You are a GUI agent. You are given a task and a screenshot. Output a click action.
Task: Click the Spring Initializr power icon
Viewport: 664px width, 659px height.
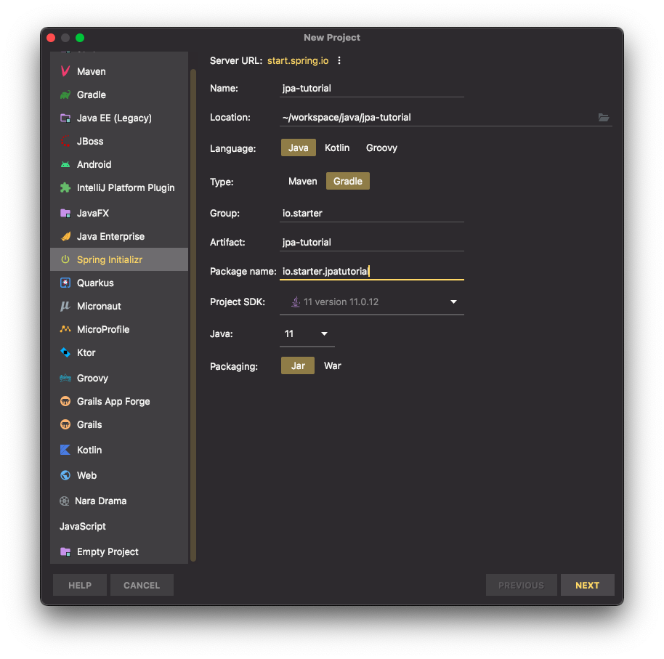pyautogui.click(x=65, y=259)
